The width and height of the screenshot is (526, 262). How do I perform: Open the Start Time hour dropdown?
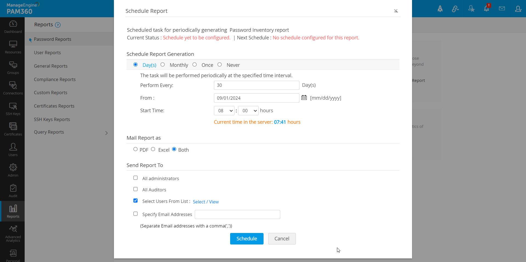tap(224, 111)
